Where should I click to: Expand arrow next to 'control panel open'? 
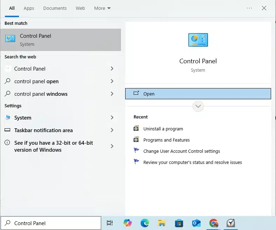pyautogui.click(x=112, y=81)
